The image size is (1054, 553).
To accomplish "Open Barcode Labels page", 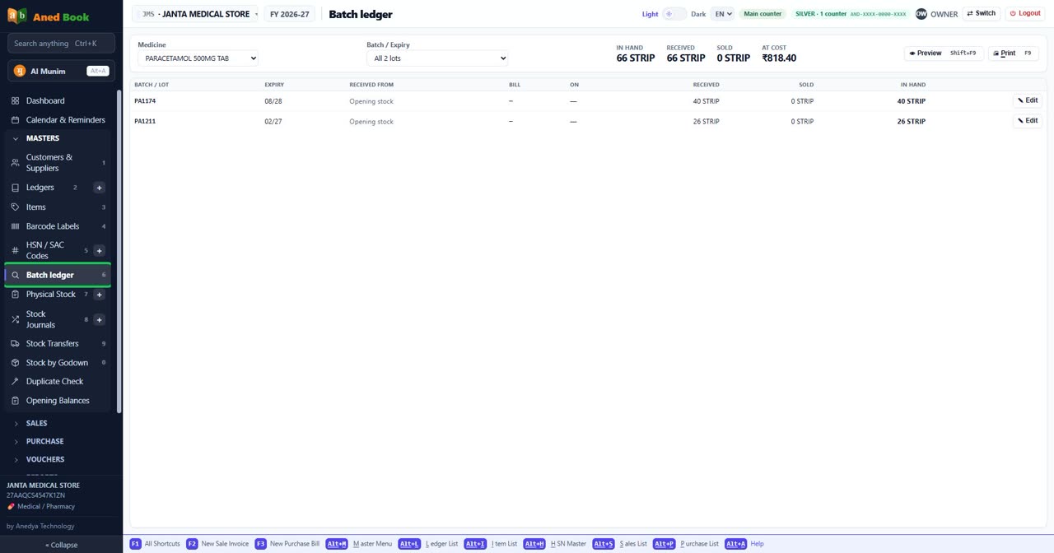I will pyautogui.click(x=58, y=226).
